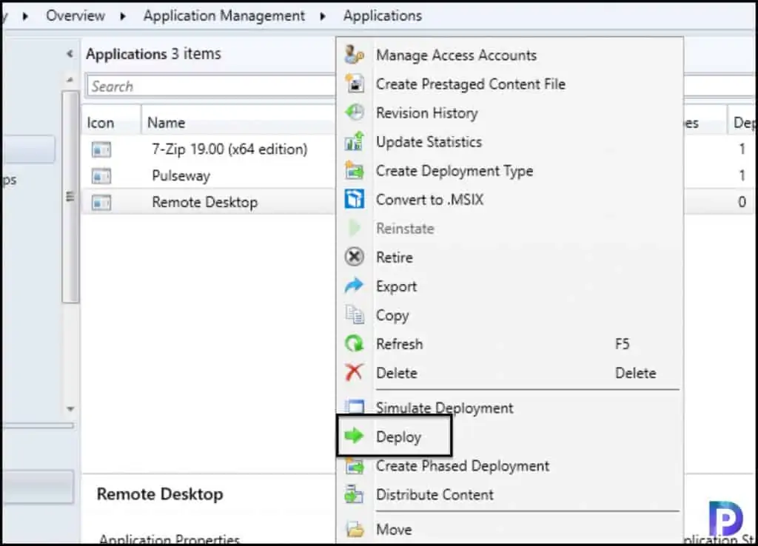The image size is (758, 546).
Task: Click the Convert to .MSIX icon
Action: click(355, 199)
